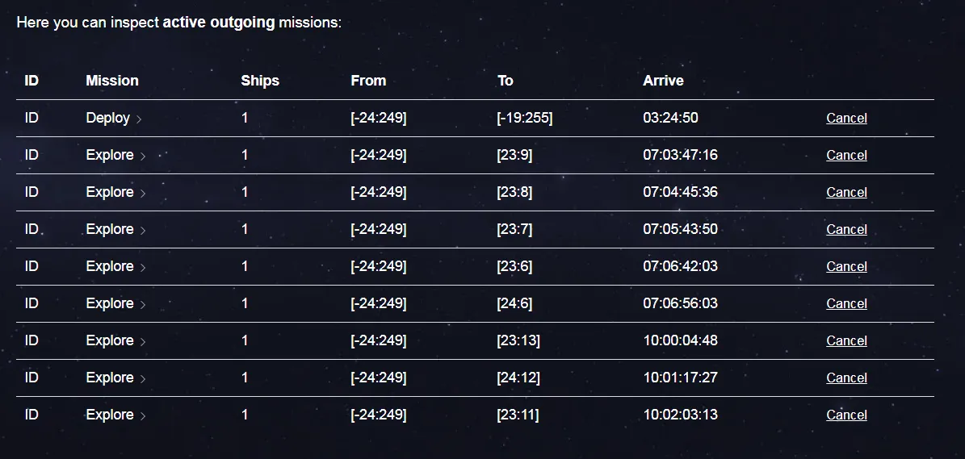
Task: Expand chevron for Explore mission to [23:9]
Action: coord(143,156)
